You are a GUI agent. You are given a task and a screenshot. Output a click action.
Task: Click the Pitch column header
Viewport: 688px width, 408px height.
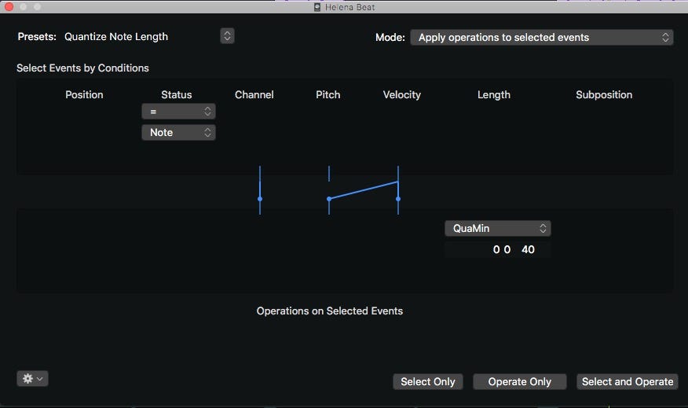coord(328,94)
